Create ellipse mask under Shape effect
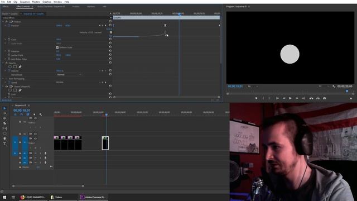The height and width of the screenshot is (201, 357). [10, 90]
